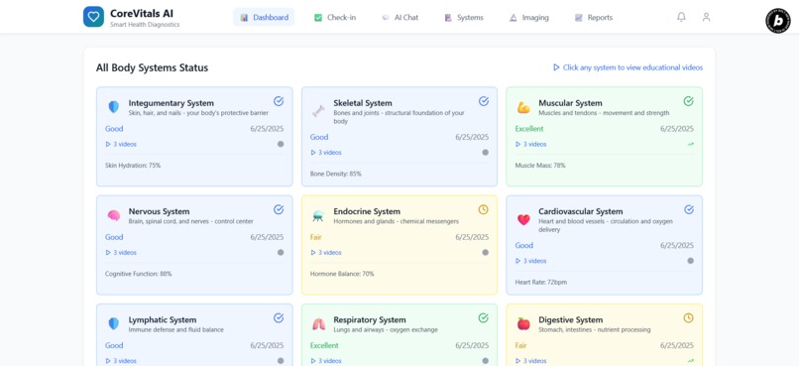Open the Check-in tab
Screen dimensions: 799x366
(335, 17)
